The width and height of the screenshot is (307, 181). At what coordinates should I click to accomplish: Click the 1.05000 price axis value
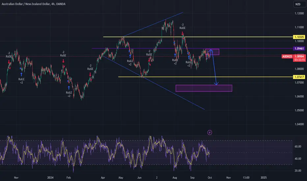point(299,110)
